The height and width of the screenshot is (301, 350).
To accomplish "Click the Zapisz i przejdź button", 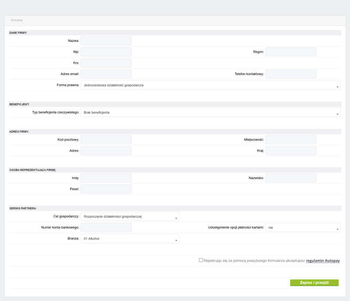I will (x=314, y=283).
